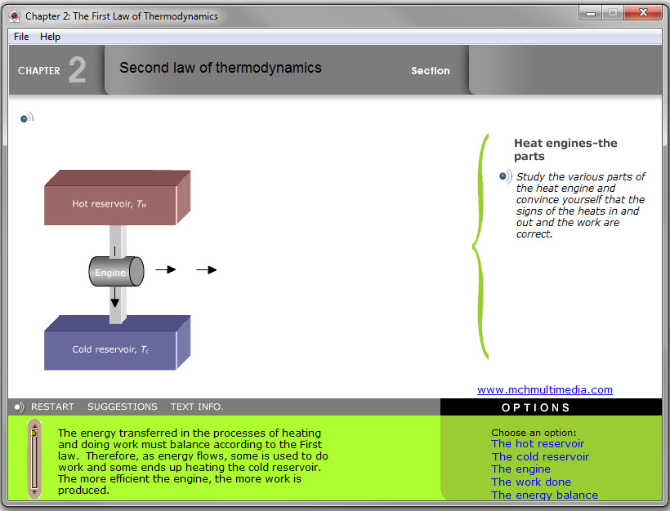The width and height of the screenshot is (670, 511).
Task: Click the Engine cylinder in the diagram
Action: [116, 272]
